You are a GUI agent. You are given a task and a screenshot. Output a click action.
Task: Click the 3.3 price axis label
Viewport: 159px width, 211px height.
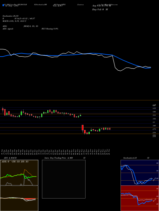click(154, 122)
